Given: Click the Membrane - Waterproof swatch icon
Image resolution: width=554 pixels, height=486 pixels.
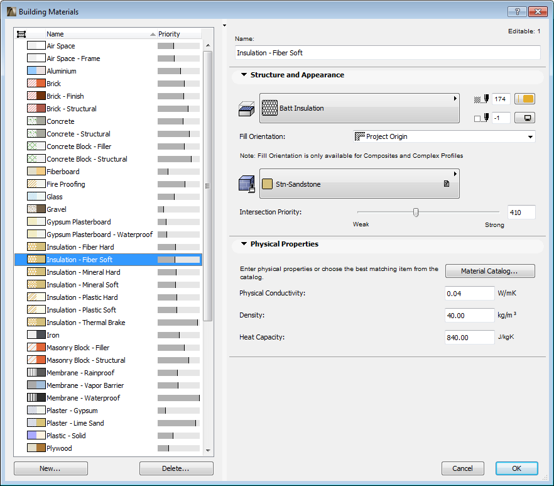Looking at the screenshot, I should (36, 397).
